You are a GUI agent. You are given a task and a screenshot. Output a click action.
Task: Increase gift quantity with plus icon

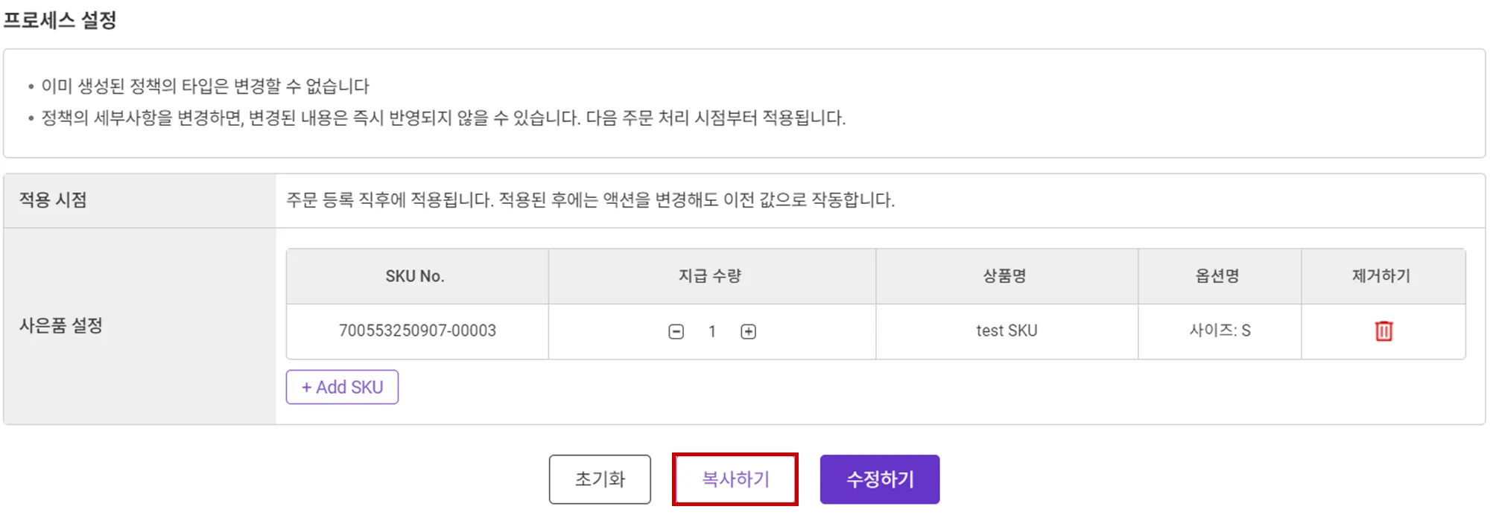pyautogui.click(x=748, y=332)
